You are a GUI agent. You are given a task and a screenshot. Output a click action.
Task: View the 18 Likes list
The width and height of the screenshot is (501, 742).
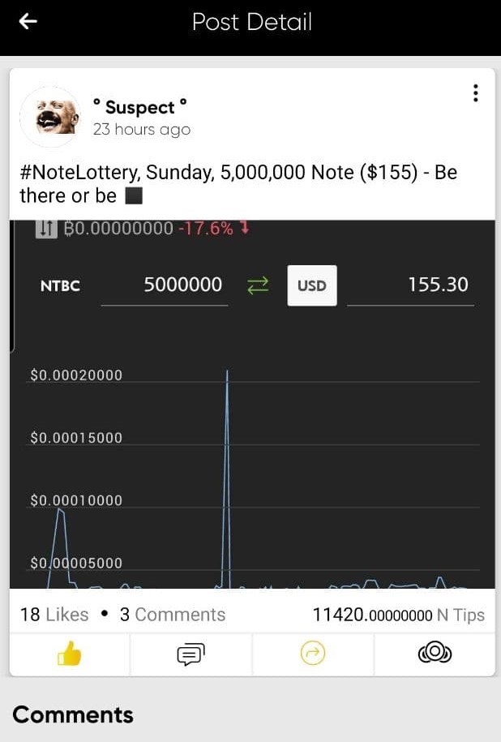(x=54, y=615)
